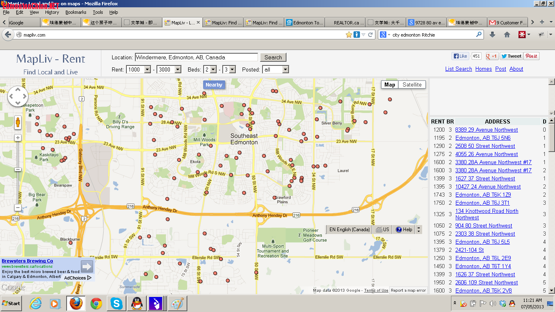Open the minimum beds dropdown
The height and width of the screenshot is (312, 555).
coord(210,69)
